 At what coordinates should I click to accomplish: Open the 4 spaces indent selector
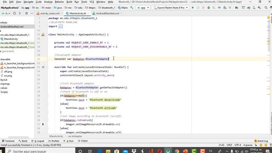(248, 145)
